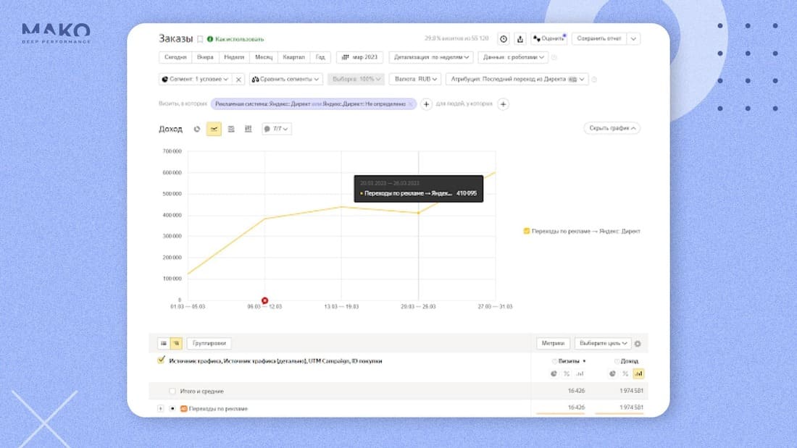Select the radio circle before Визиты

tap(554, 362)
